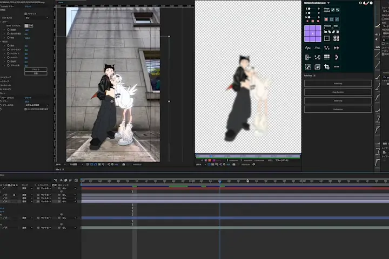Open the クリエイティブ section

[5, 77]
